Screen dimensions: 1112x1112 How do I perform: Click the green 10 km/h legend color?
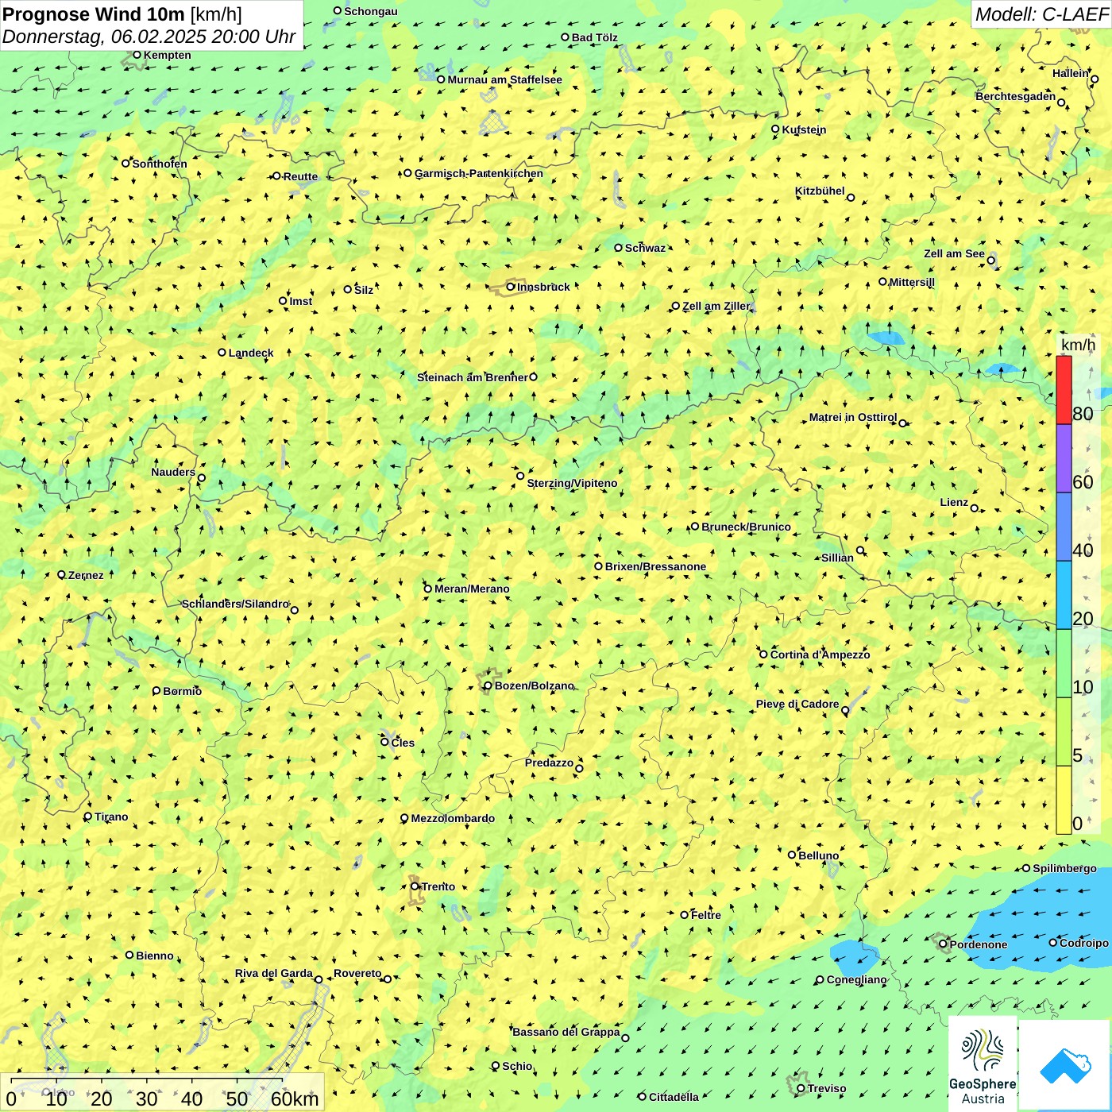click(1064, 663)
